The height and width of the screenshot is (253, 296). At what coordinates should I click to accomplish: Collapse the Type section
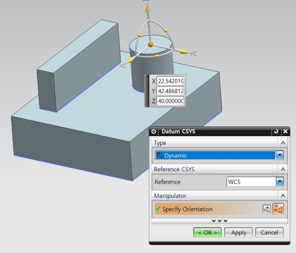point(283,143)
